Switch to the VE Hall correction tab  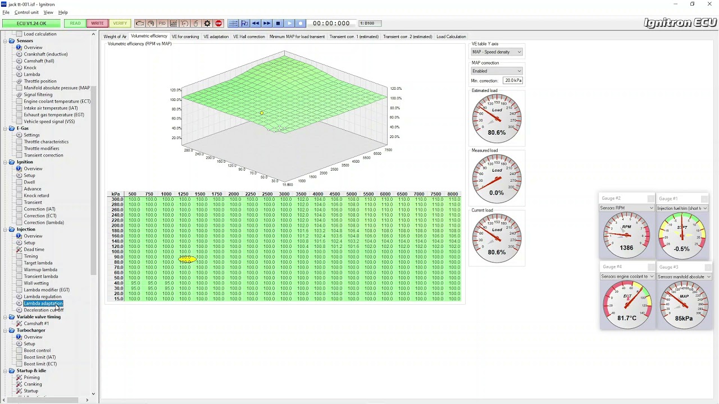coord(249,36)
